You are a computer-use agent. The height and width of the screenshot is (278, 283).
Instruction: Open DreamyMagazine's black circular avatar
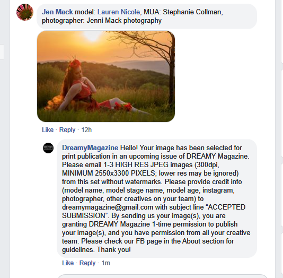tap(48, 148)
